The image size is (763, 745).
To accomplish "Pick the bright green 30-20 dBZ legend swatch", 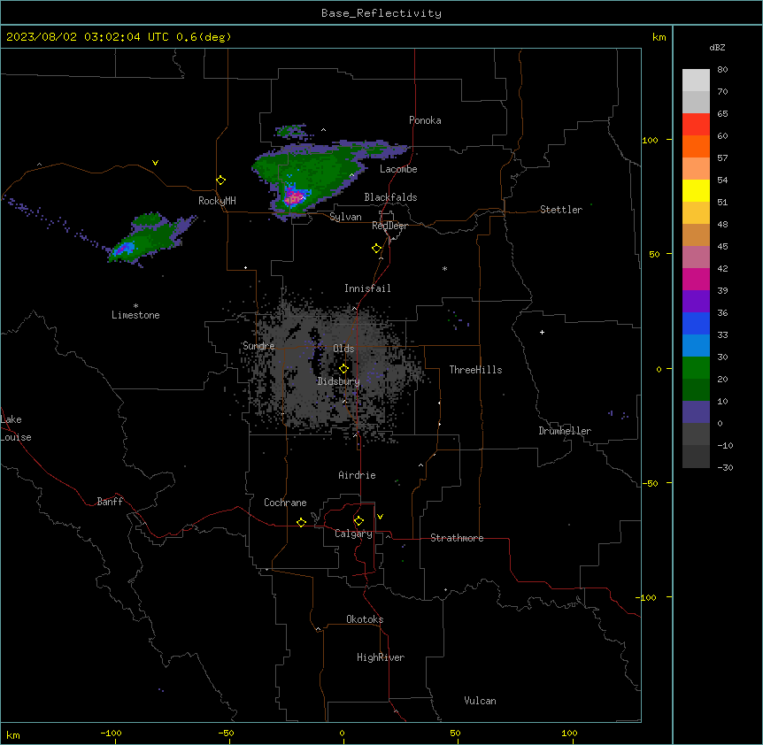I will pyautogui.click(x=696, y=368).
